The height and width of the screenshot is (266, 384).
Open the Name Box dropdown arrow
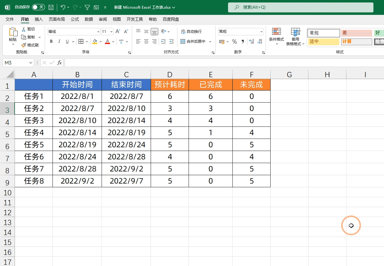point(30,63)
